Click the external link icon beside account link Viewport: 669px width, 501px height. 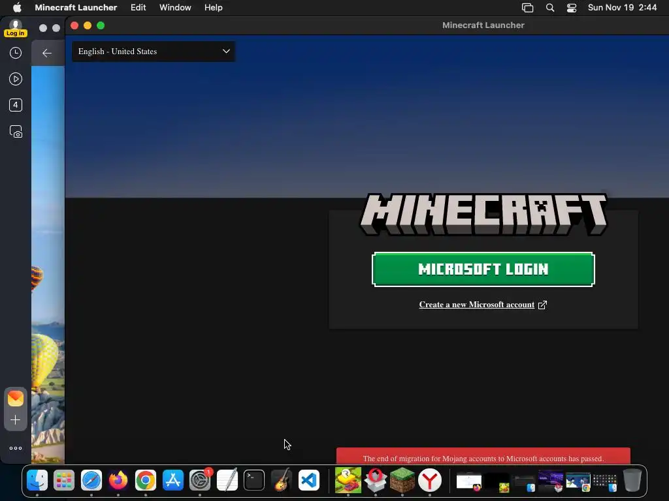pyautogui.click(x=542, y=305)
